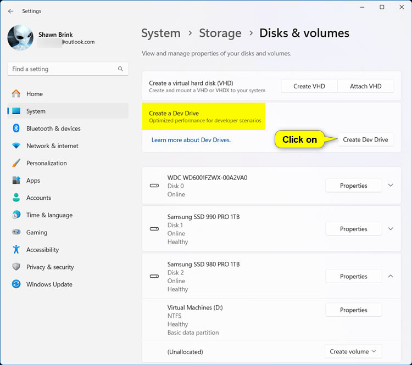412x365 pixels.
Task: Click the Disk 1 drive icon
Action: [x=154, y=229]
